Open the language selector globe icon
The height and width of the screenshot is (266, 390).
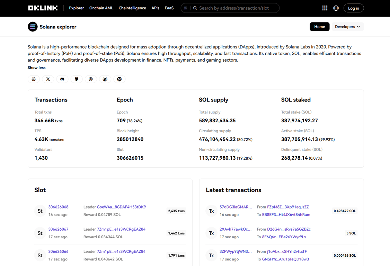click(336, 8)
